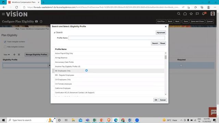Click the dialog Cancel button
This screenshot has height=123, width=219.
[163, 100]
